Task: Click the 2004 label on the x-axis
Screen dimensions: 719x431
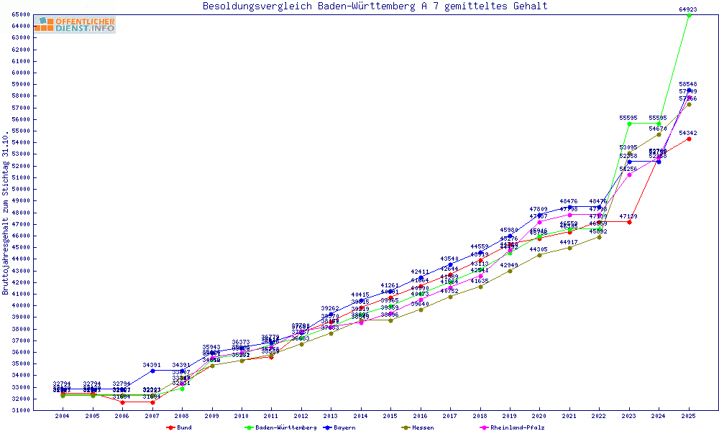Action: (63, 416)
